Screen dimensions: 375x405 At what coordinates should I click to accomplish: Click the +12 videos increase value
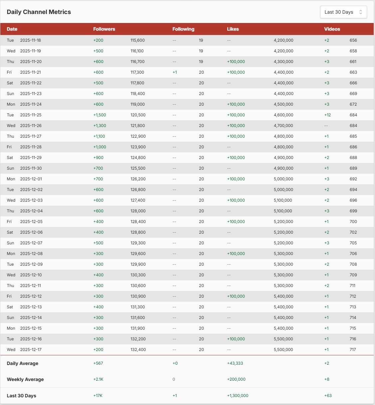[x=327, y=115]
